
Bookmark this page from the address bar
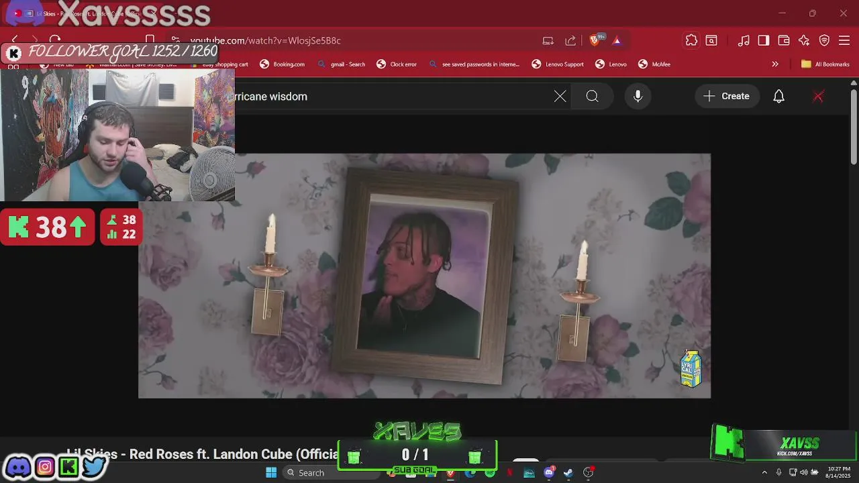pyautogui.click(x=150, y=40)
